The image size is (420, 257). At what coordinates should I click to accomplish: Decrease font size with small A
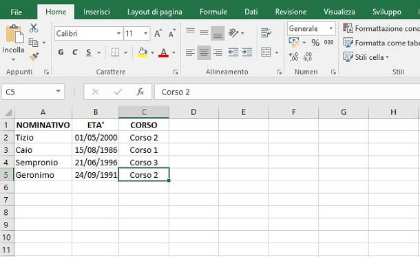(171, 34)
